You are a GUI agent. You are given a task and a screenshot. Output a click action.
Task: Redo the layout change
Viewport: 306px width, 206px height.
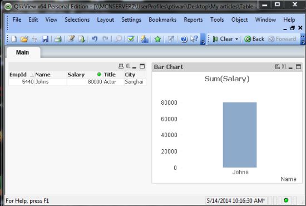point(105,38)
